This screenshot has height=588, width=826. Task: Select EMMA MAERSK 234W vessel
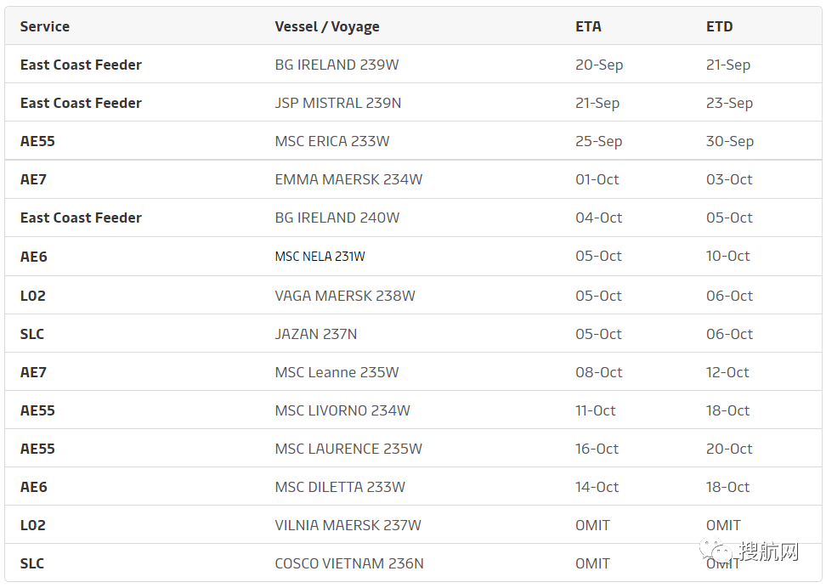click(x=348, y=179)
